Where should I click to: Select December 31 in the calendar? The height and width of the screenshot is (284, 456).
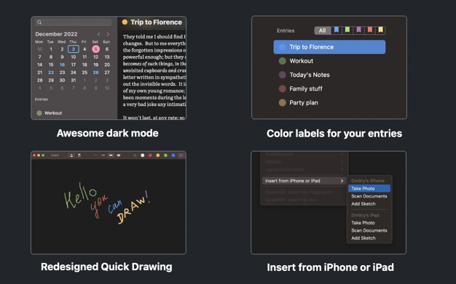coord(74,81)
